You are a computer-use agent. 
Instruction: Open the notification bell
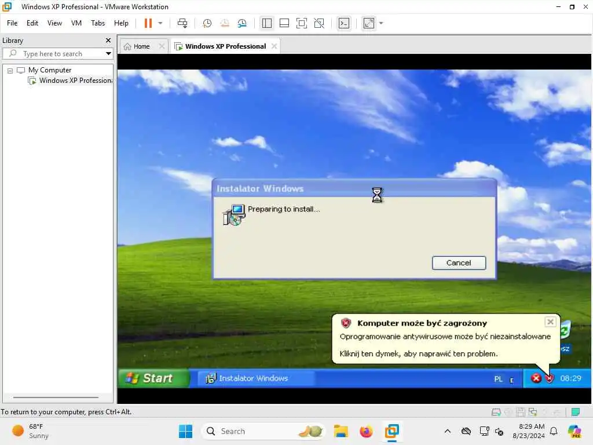pyautogui.click(x=554, y=431)
